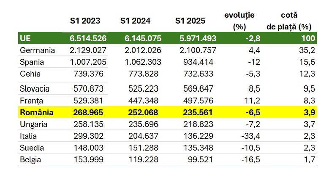Select the evoluție (%) column header
The image size is (332, 180).
click(239, 21)
